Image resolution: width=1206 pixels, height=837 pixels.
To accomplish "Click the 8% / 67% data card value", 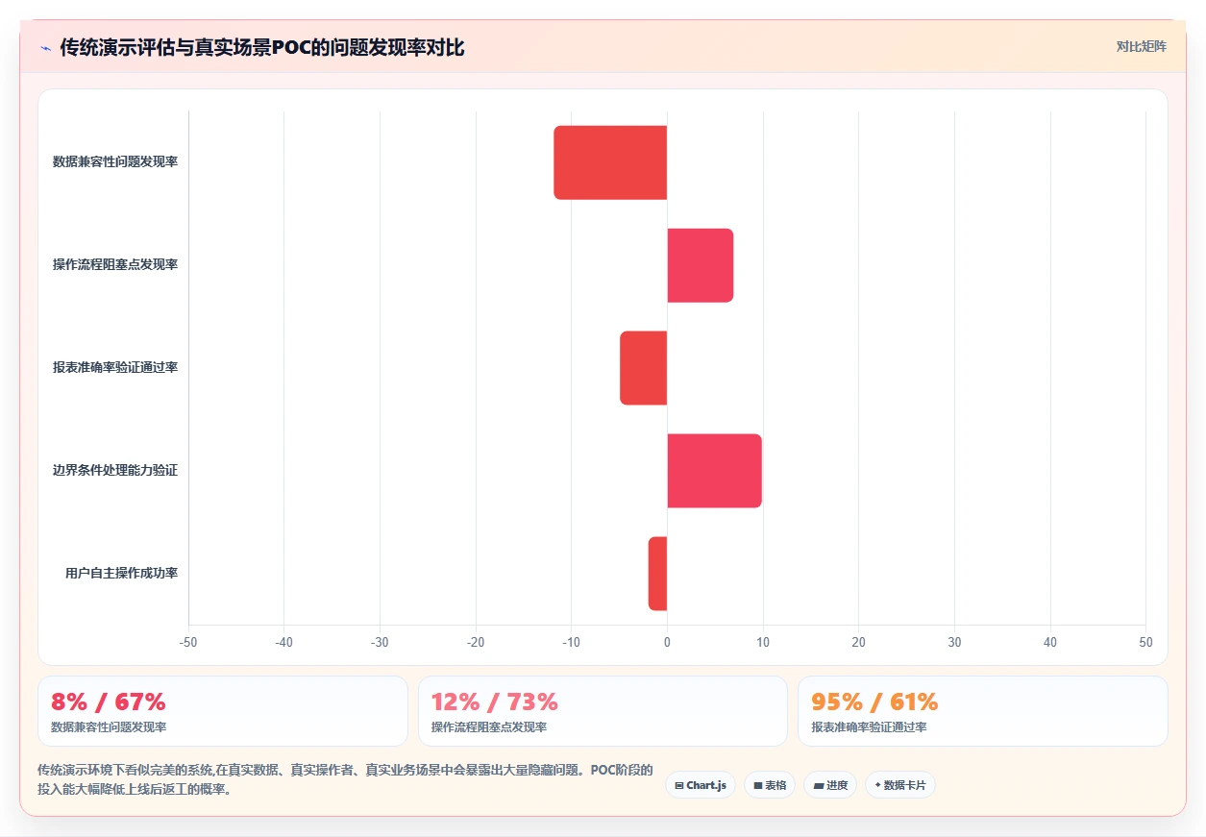I will click(x=109, y=702).
